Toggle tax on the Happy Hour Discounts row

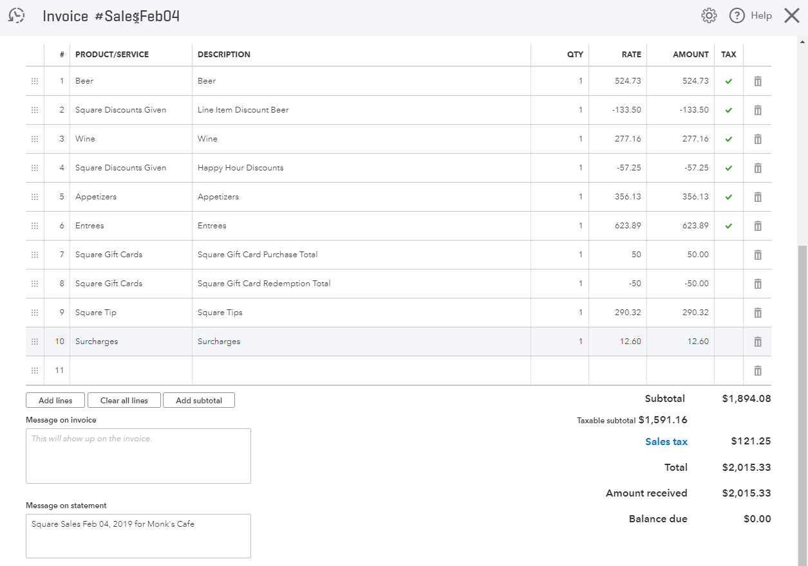pyautogui.click(x=729, y=168)
